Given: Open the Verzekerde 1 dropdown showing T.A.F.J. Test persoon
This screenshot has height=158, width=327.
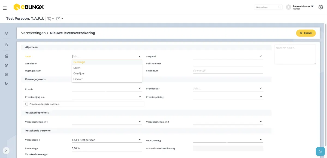Looking at the screenshot, I should [107, 140].
